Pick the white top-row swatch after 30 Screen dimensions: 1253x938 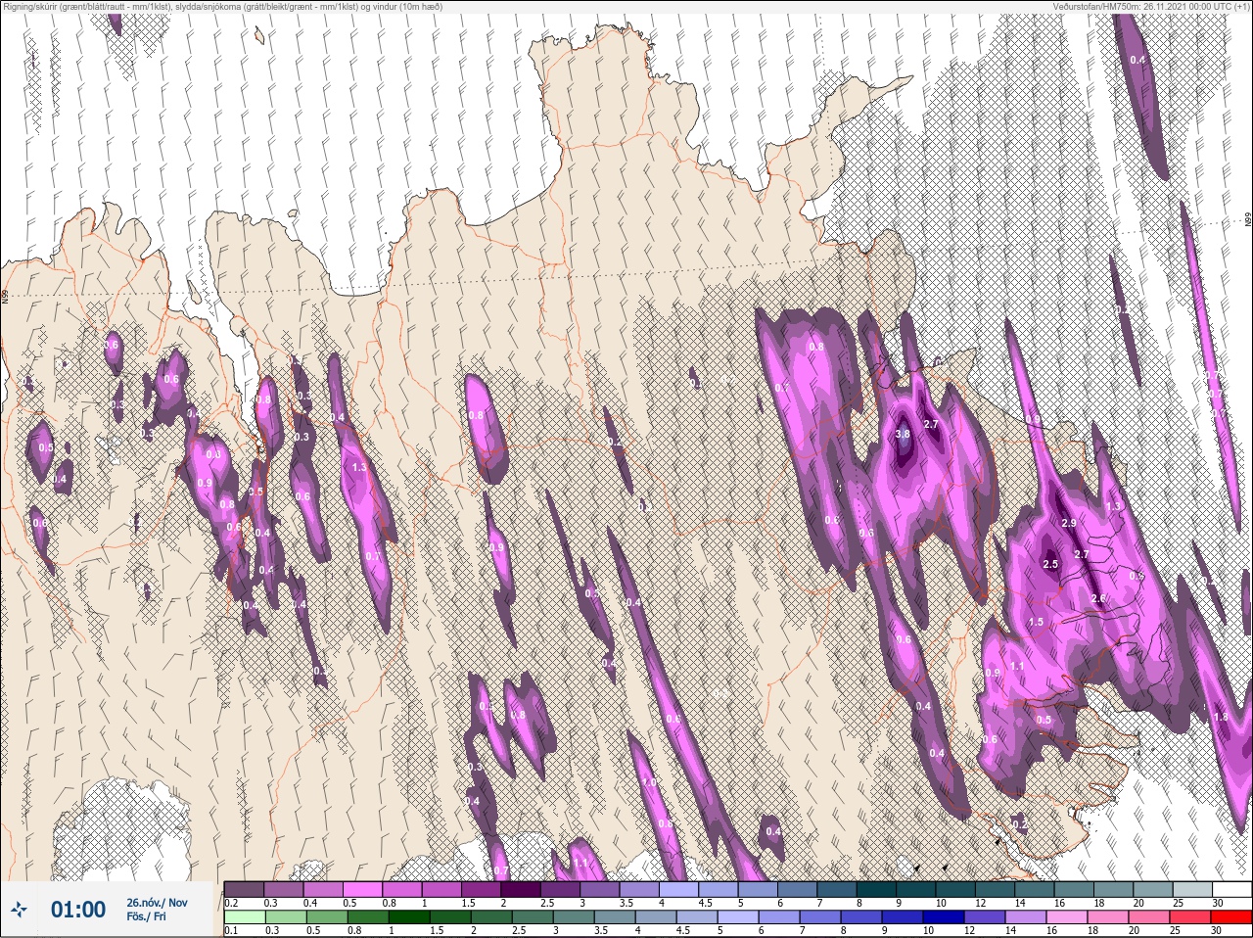1231,889
